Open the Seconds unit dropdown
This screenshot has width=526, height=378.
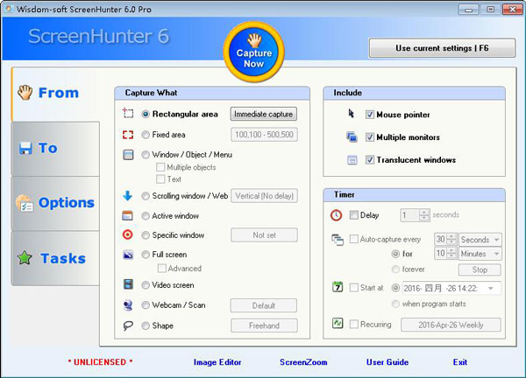pyautogui.click(x=480, y=240)
